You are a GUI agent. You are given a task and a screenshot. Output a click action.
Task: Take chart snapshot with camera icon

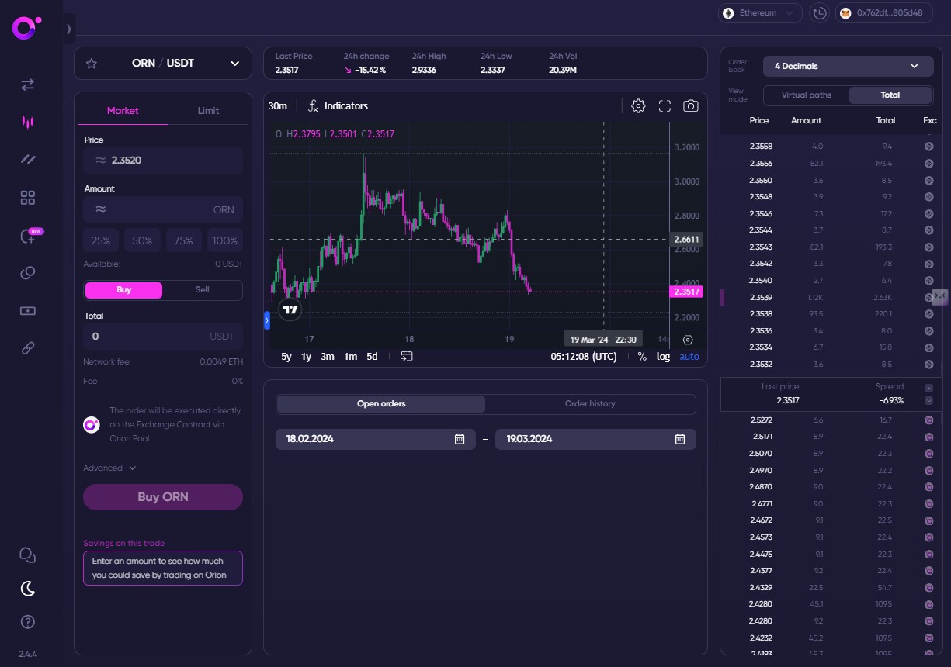tap(690, 106)
